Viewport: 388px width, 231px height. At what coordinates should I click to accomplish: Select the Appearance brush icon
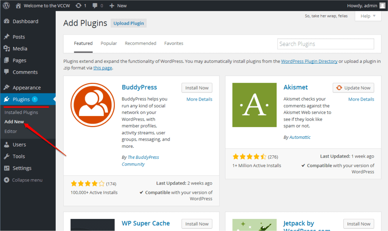8,87
